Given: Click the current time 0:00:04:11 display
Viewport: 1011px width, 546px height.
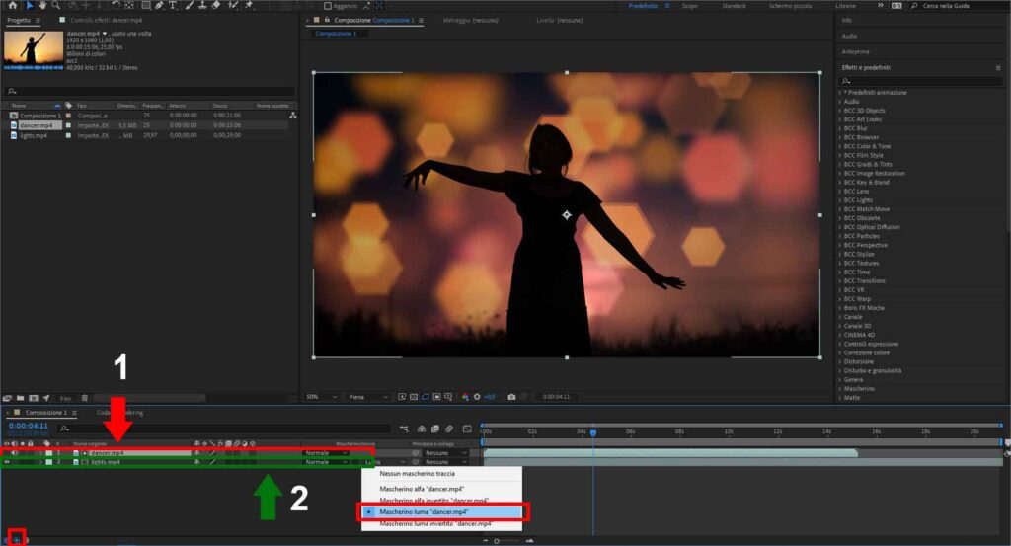Looking at the screenshot, I should (29, 426).
